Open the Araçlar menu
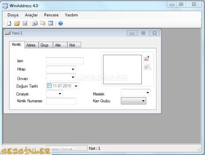The width and height of the screenshot is (205, 155). (31, 15)
